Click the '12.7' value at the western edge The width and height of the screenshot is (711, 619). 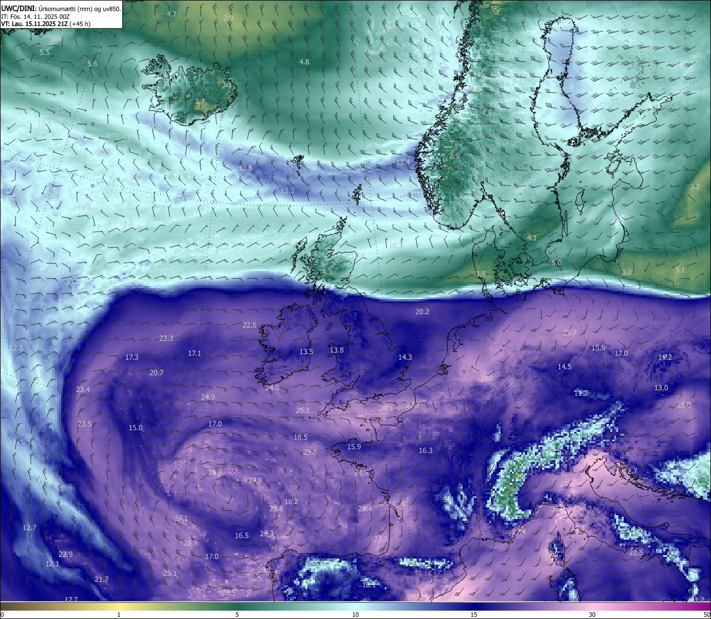[29, 528]
